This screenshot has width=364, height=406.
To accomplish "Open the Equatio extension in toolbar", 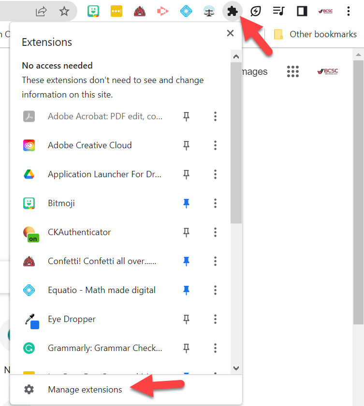I will pyautogui.click(x=186, y=12).
